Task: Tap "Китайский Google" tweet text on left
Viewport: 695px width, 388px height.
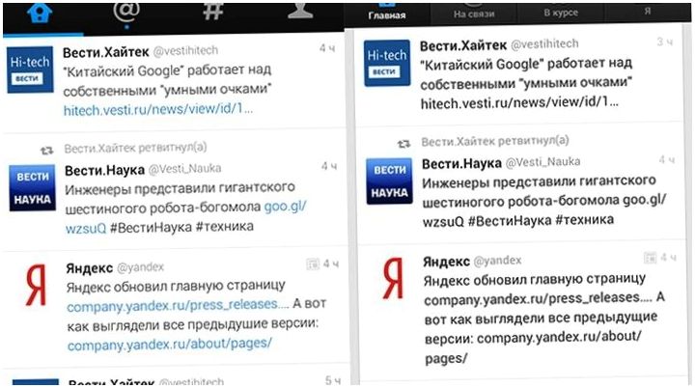Action: pos(168,80)
